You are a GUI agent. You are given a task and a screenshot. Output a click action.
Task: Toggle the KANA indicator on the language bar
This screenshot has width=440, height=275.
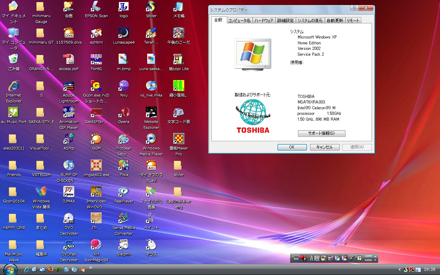(368, 260)
